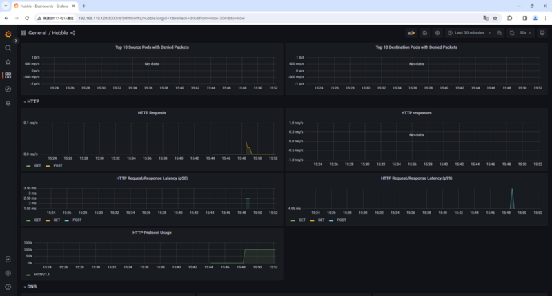Click HTTP/1.1 legend color swatch

pyautogui.click(x=28, y=275)
